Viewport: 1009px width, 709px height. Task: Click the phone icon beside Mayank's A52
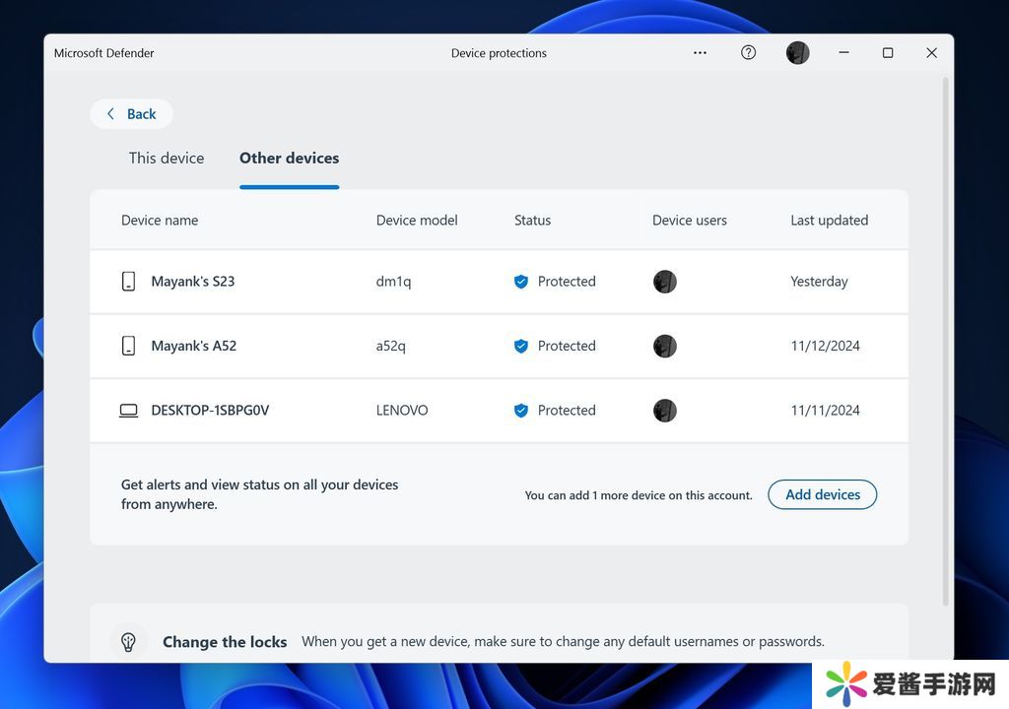[128, 346]
